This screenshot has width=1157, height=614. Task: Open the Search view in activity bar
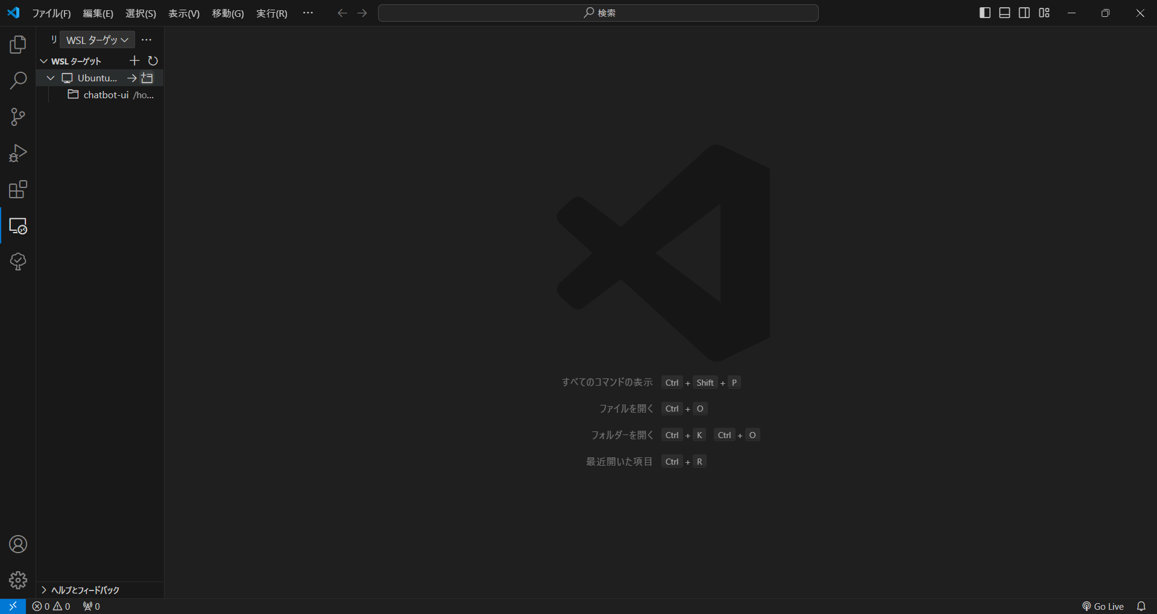pos(18,81)
